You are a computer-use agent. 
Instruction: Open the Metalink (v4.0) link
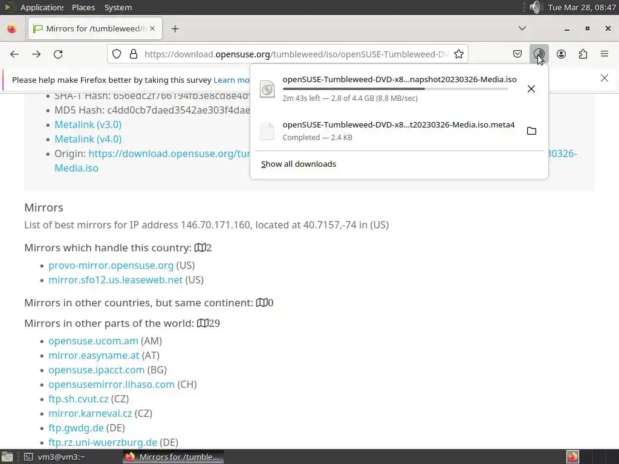(x=88, y=140)
